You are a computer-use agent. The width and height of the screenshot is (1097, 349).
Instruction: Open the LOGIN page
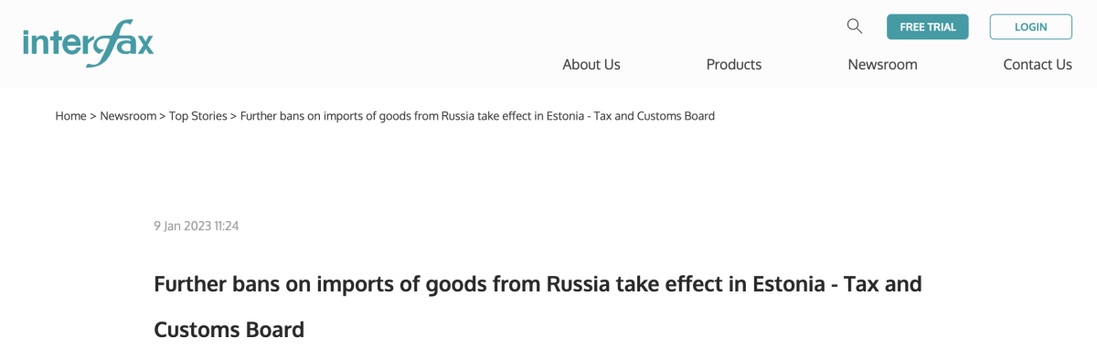[1030, 26]
